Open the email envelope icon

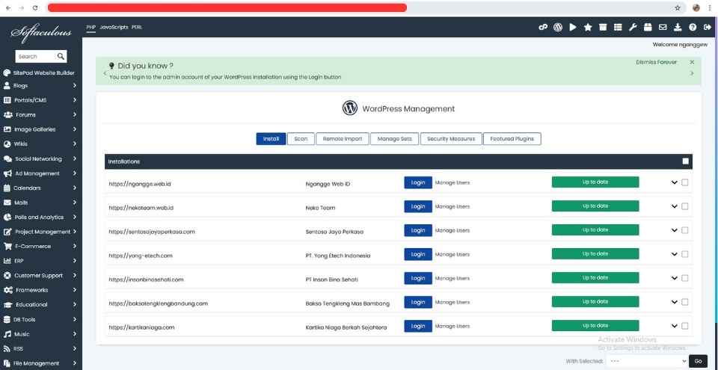pos(663,28)
